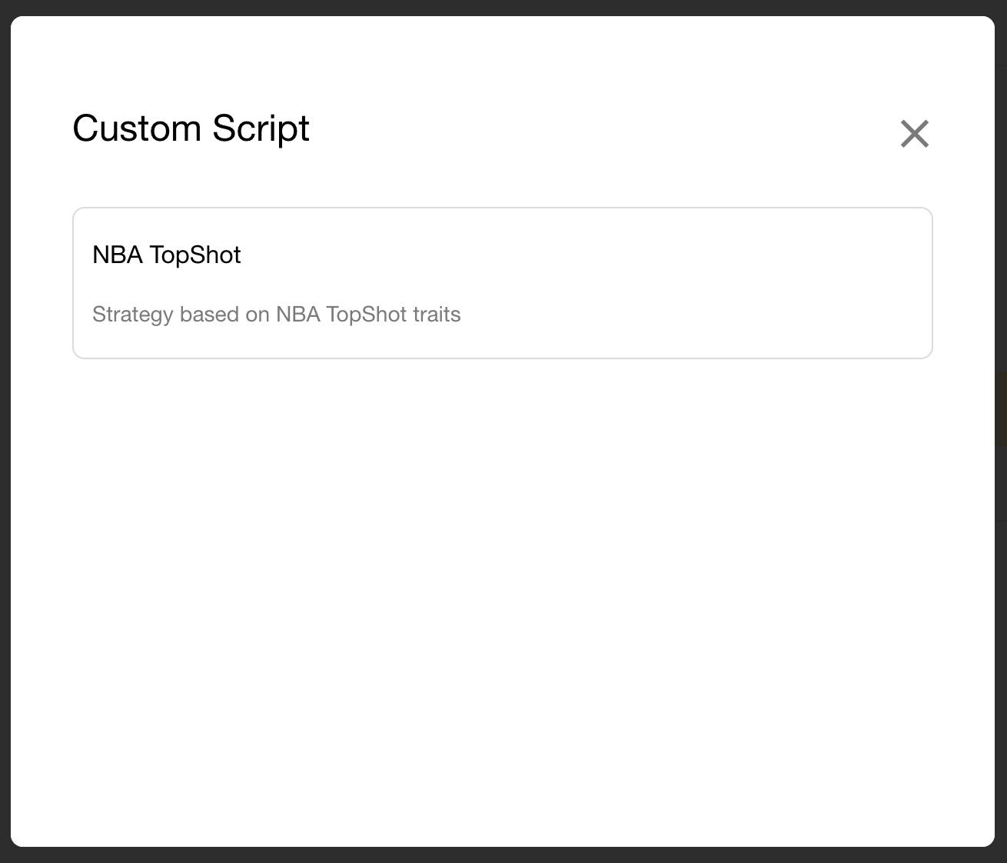Screen dimensions: 1007x863
Task: Select the NBA TopShot script card
Action: [503, 283]
